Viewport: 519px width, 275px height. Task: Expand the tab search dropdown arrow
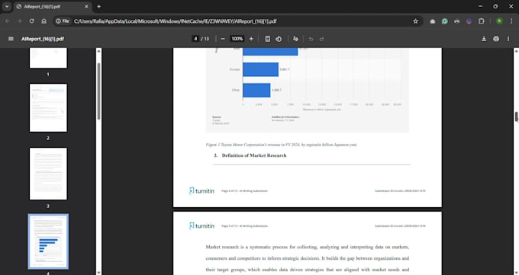coord(7,6)
